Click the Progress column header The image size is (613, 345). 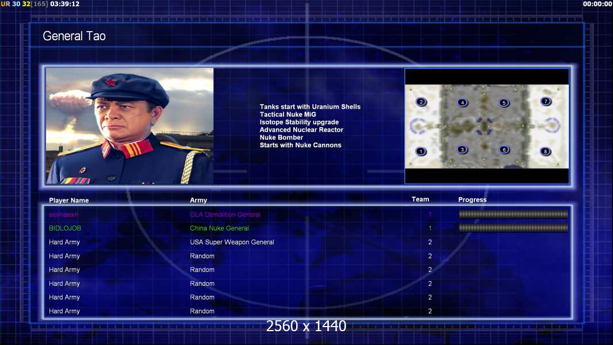pyautogui.click(x=472, y=200)
